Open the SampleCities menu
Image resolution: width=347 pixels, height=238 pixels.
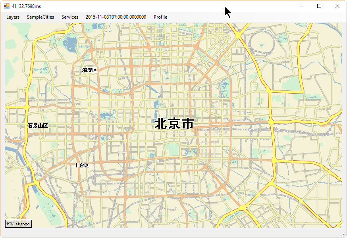pos(40,17)
